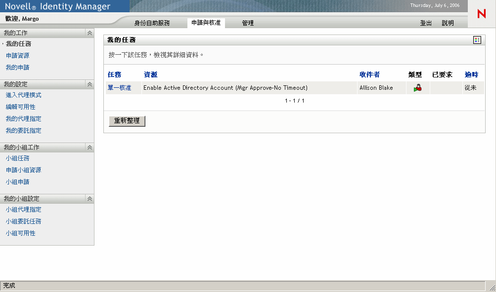Open 小組委託任務 link
The width and height of the screenshot is (496, 292).
click(x=23, y=221)
